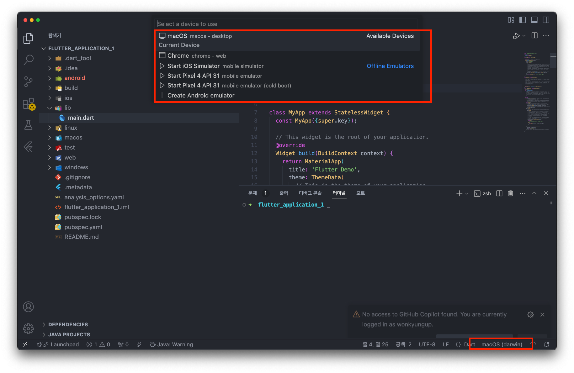Expand the android folder
This screenshot has width=574, height=373.
pyautogui.click(x=75, y=78)
